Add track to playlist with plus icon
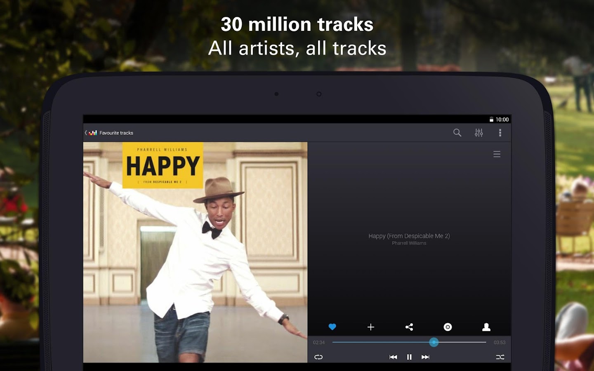This screenshot has height=371, width=594. click(371, 327)
